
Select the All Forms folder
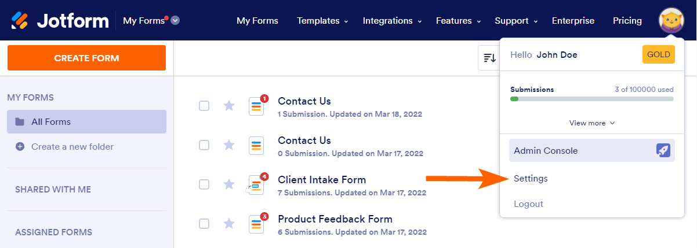(x=86, y=122)
